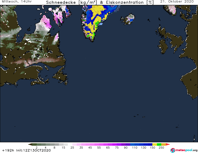Click the '21. Oktober 2020' date label
198x153 pixels.
click(177, 2)
